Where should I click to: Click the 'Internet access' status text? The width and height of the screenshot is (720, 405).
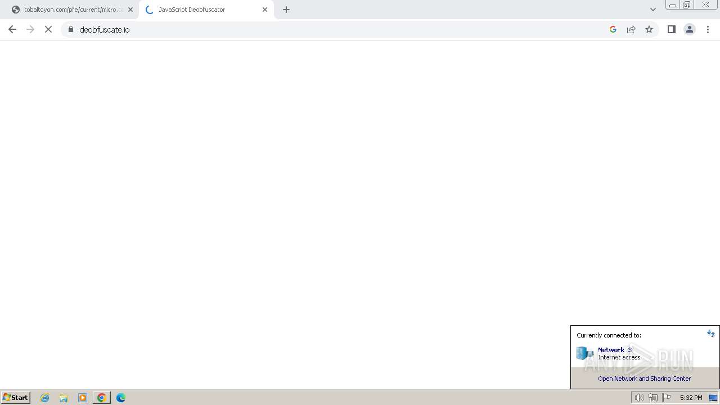click(x=619, y=357)
